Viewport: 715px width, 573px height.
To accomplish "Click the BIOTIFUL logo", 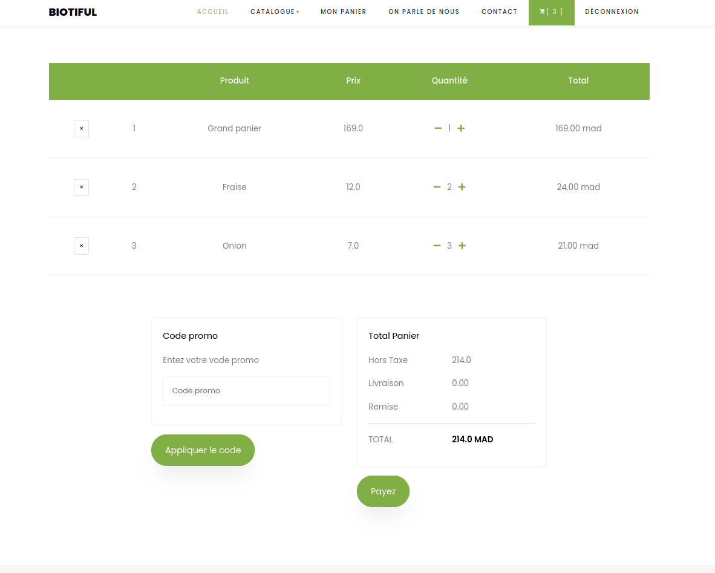I will 73,12.
